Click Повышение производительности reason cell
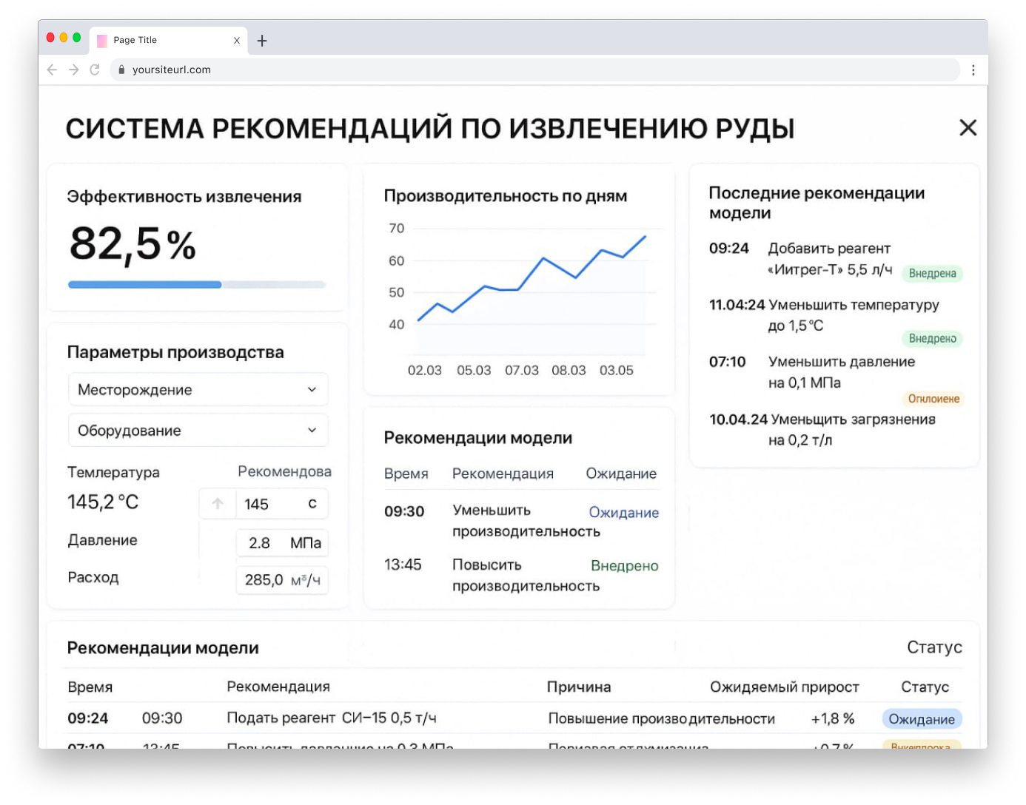The image size is (1026, 805). 661,718
